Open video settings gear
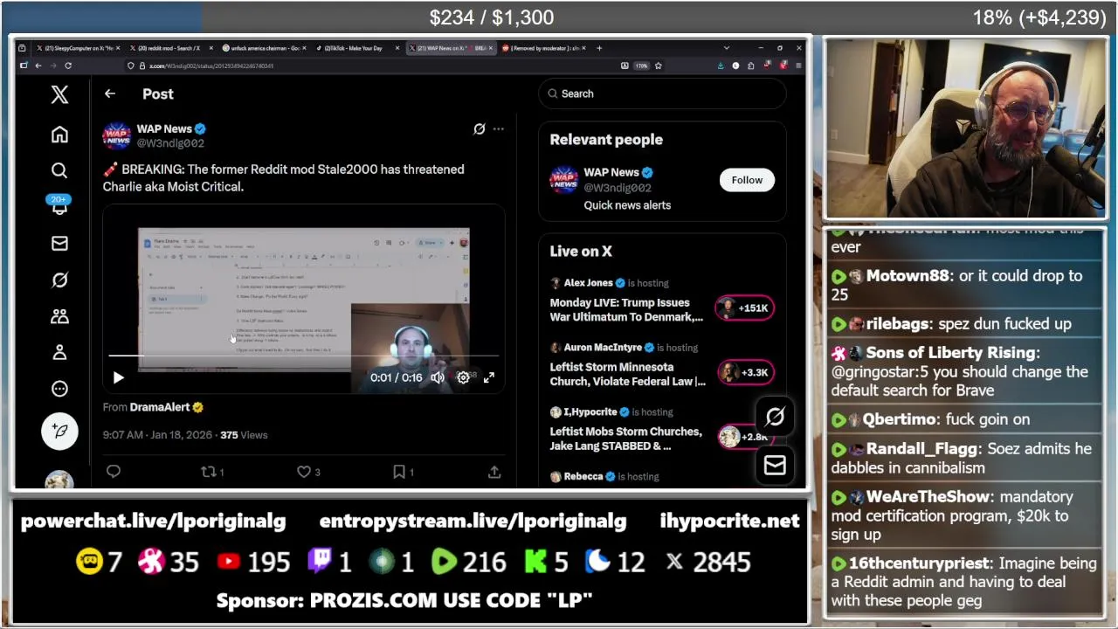The height and width of the screenshot is (629, 1118). tap(463, 377)
